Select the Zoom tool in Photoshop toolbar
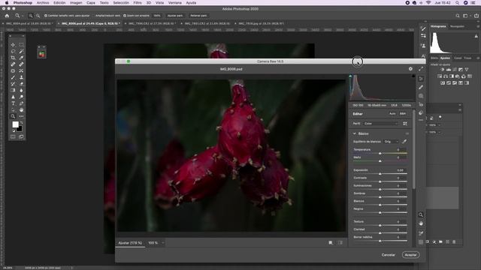 pyautogui.click(x=13, y=116)
